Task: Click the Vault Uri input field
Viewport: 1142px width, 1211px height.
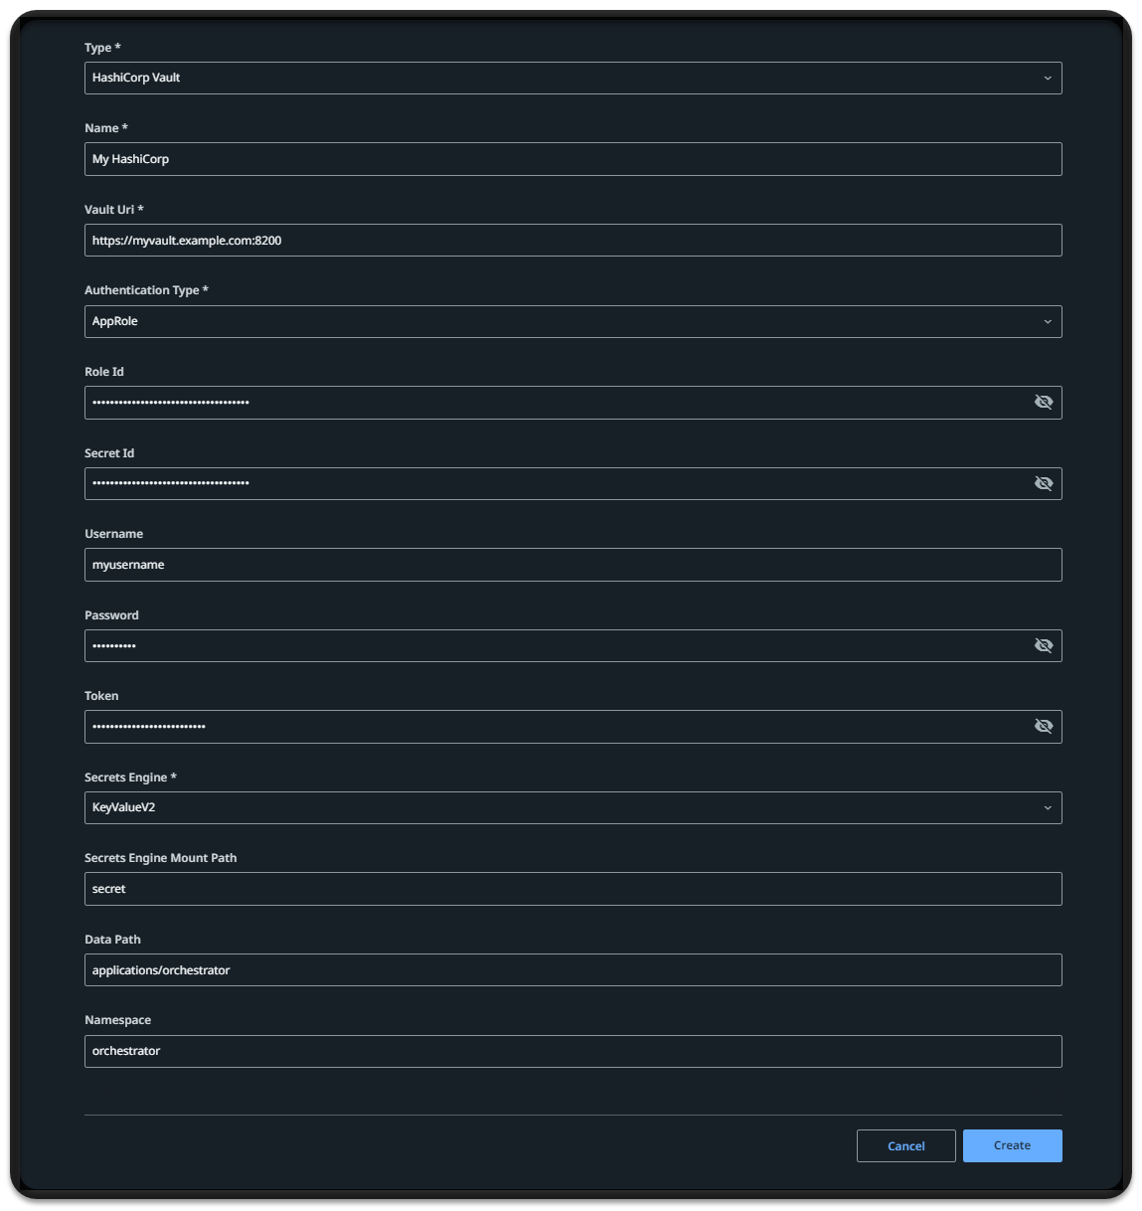Action: click(572, 240)
